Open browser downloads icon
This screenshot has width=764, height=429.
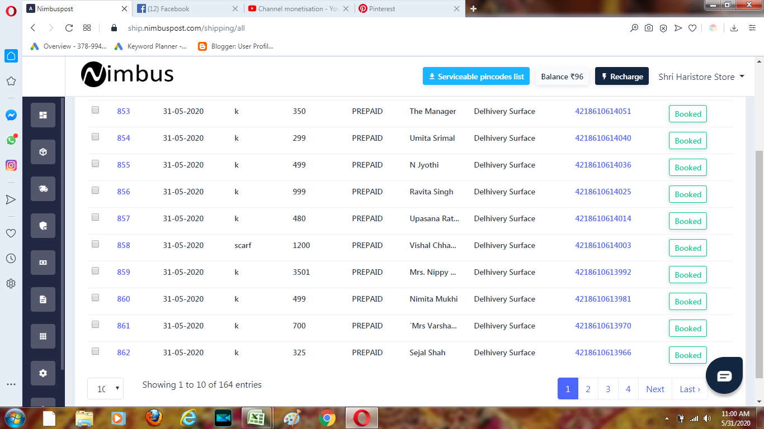point(734,28)
